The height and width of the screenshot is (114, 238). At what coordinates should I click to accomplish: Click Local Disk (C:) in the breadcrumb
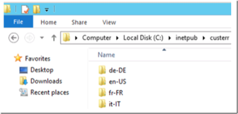point(143,38)
